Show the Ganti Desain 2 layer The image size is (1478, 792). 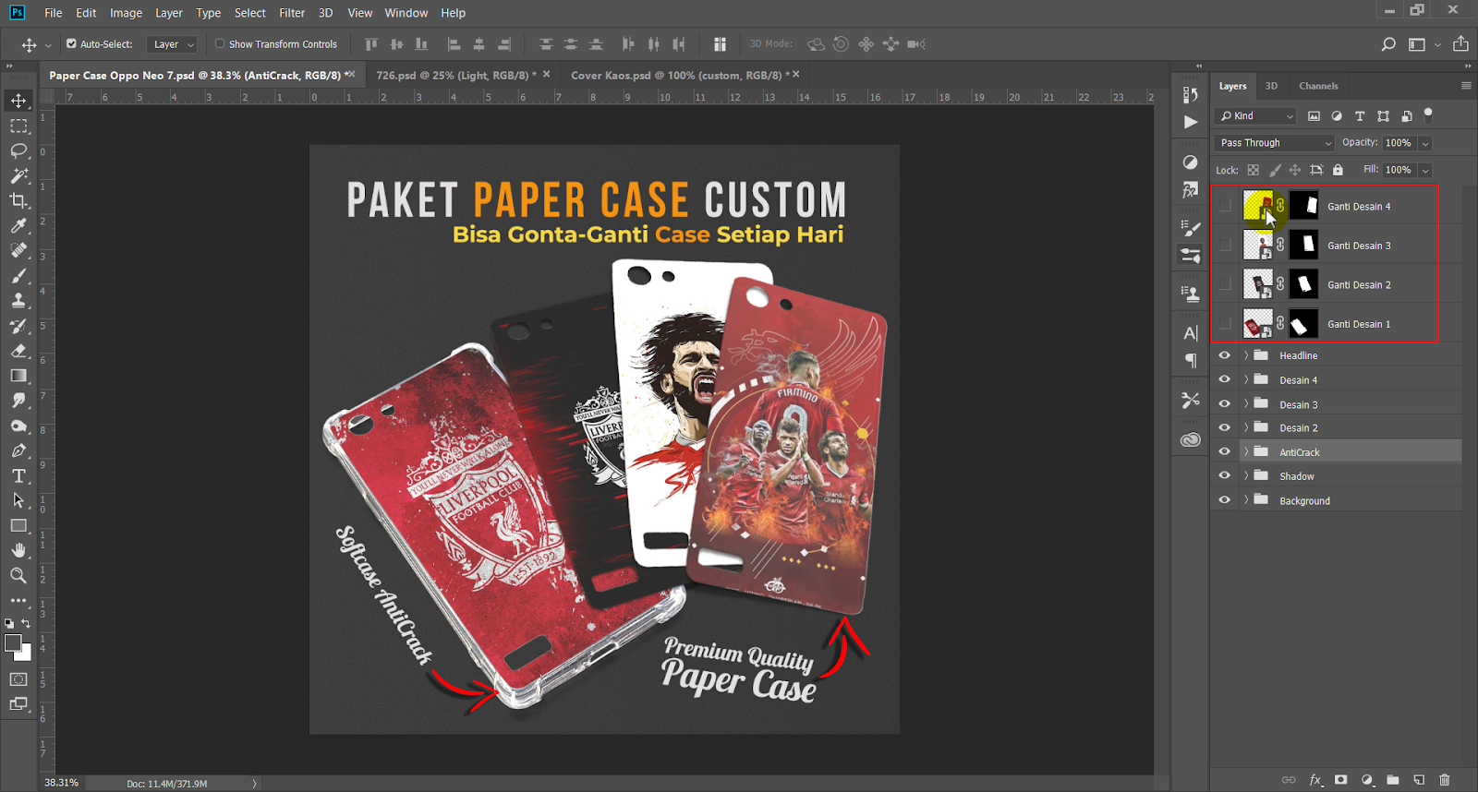click(x=1225, y=284)
